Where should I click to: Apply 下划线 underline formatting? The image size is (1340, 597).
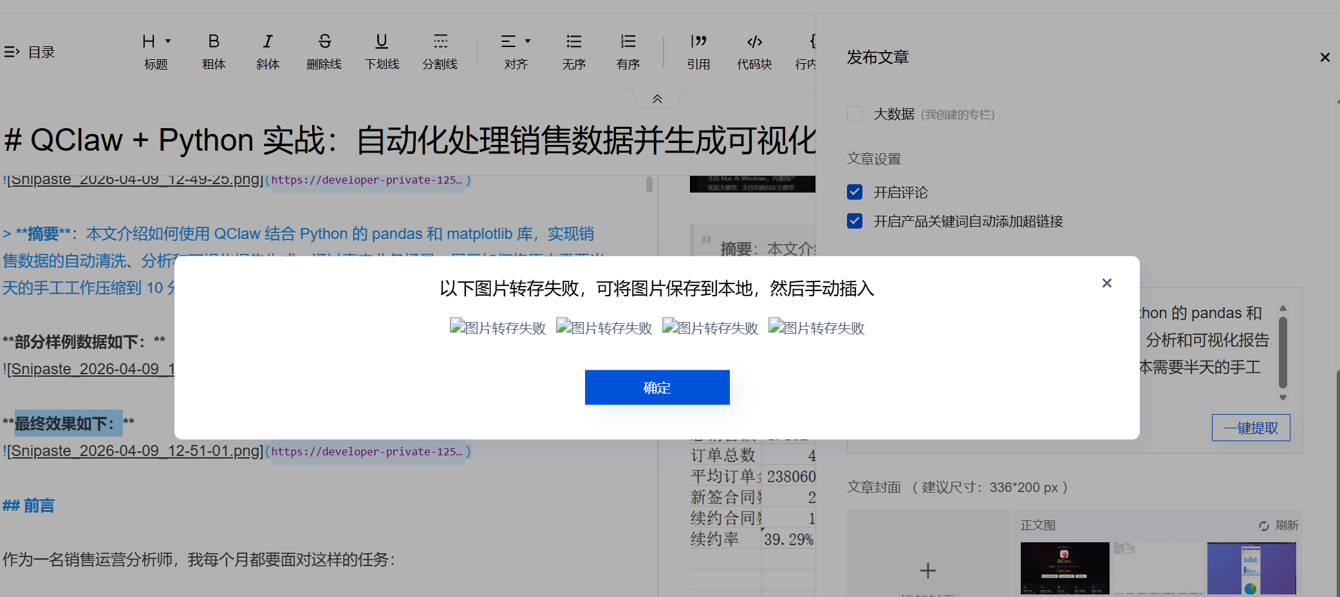[382, 52]
